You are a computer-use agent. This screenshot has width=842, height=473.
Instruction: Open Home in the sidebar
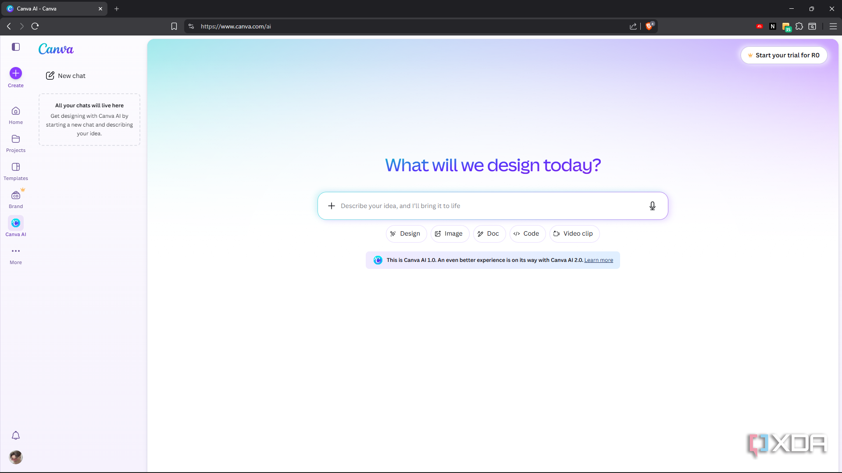coord(16,116)
